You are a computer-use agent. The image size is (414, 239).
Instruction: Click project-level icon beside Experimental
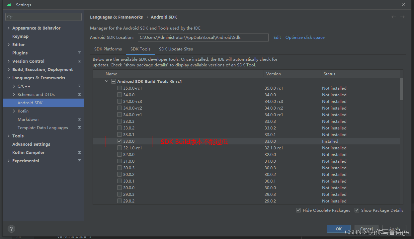[79, 161]
